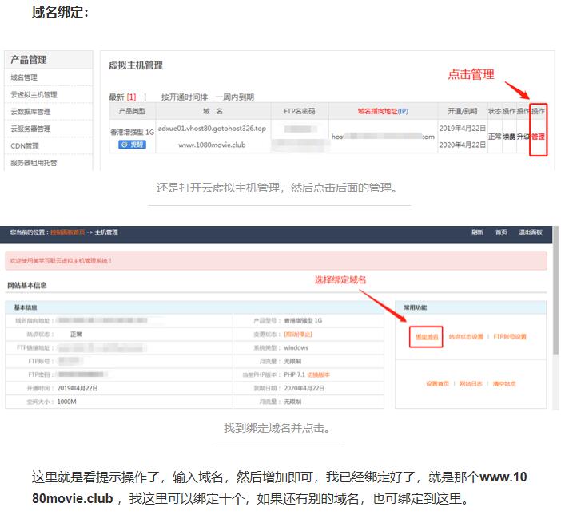Click 域名指向地址(IP) column header

[x=383, y=111]
